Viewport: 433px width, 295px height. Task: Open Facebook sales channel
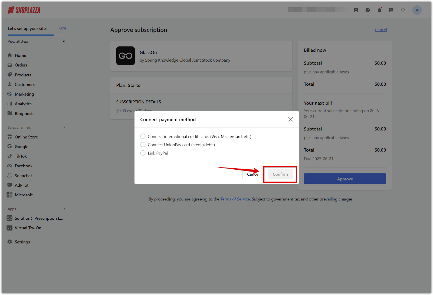(24, 166)
